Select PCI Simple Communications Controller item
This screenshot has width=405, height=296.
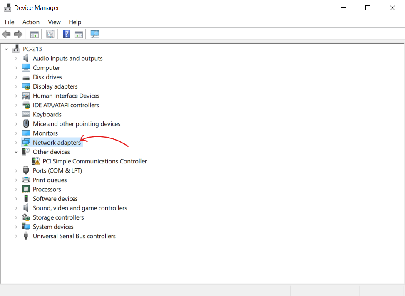point(94,161)
